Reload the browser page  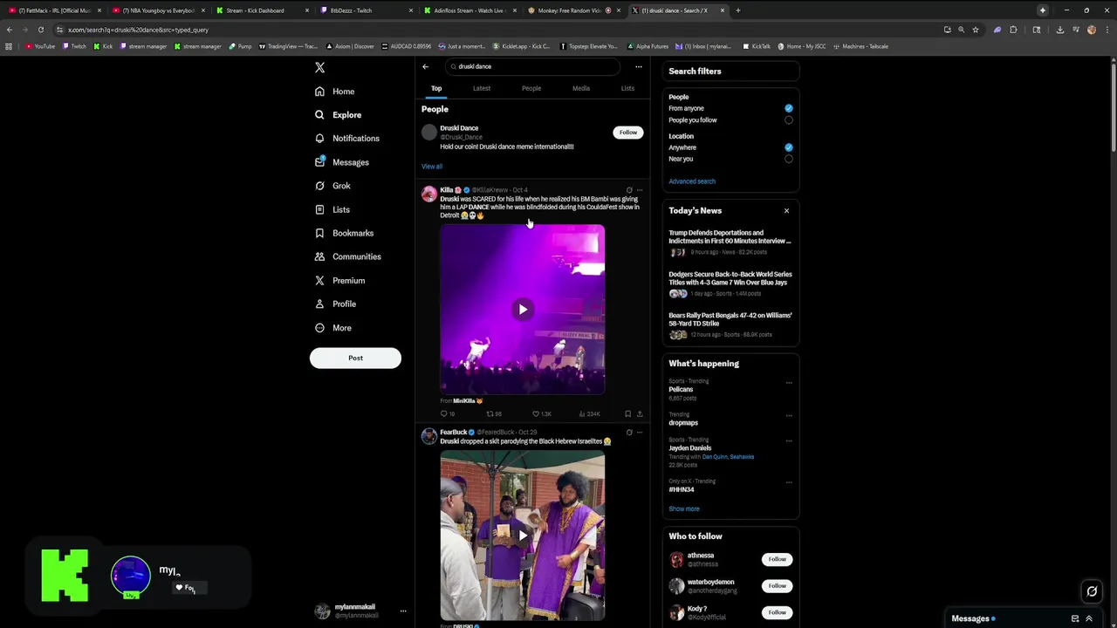[x=40, y=30]
